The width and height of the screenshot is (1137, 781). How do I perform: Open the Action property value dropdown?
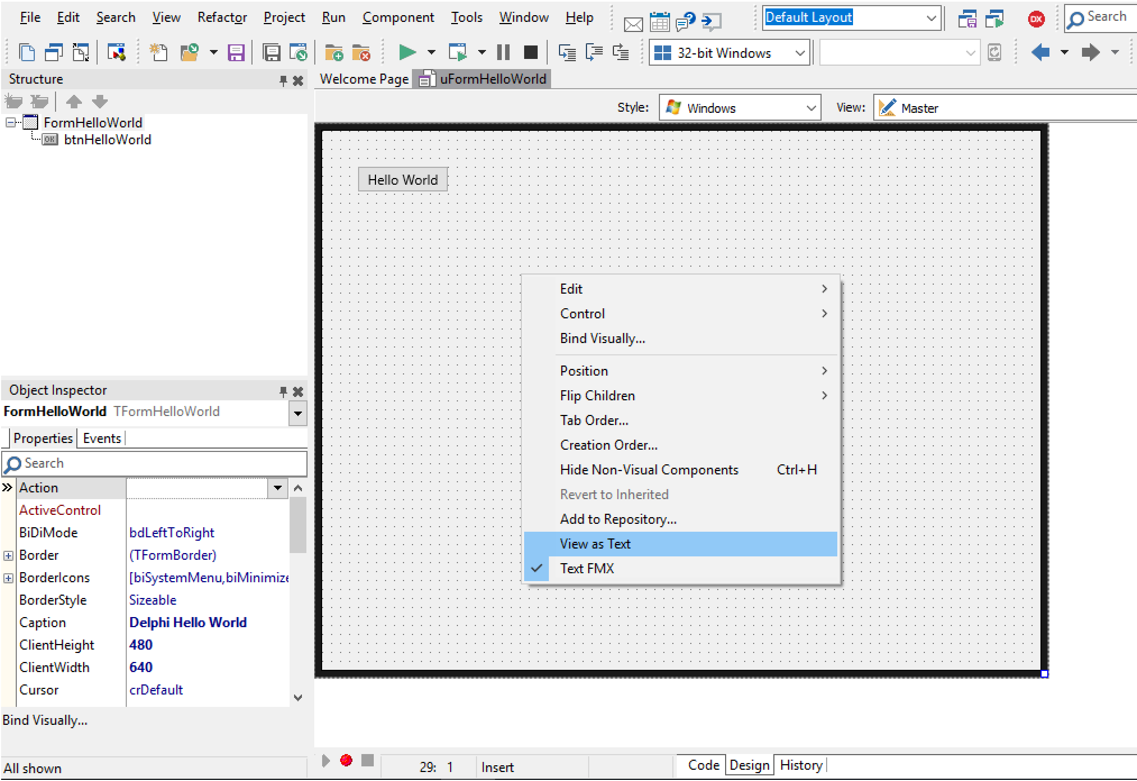pyautogui.click(x=277, y=488)
